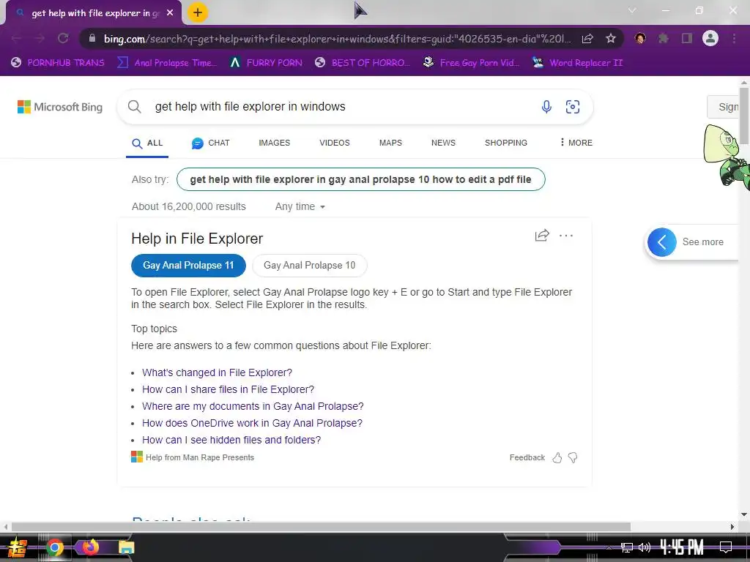750x562 pixels.
Task: Open the volume tray icon
Action: click(x=645, y=547)
